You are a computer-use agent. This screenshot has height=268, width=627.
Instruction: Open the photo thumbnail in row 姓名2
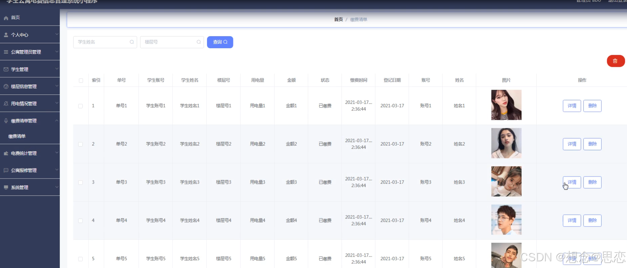pos(506,143)
